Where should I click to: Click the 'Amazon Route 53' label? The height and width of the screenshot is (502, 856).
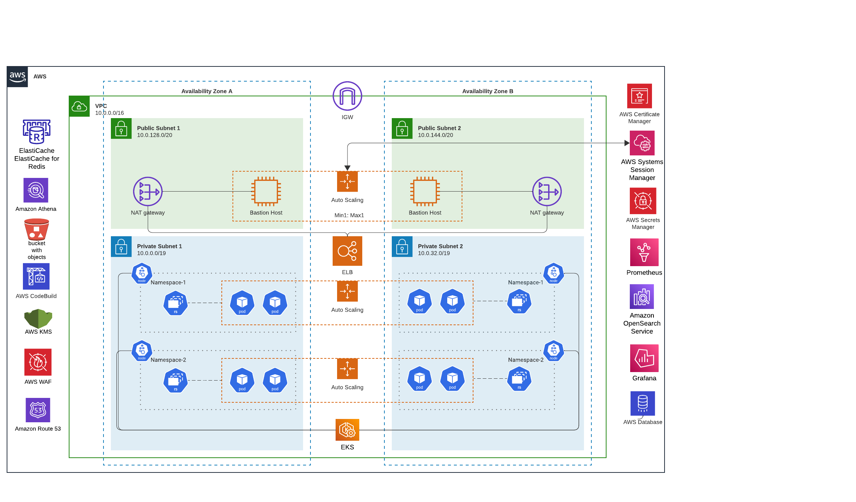point(38,429)
